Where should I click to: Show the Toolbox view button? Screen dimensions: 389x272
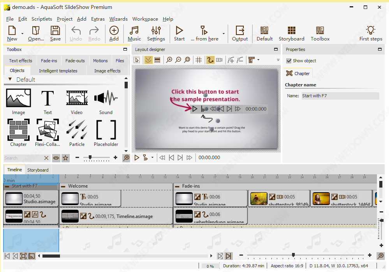pyautogui.click(x=320, y=33)
